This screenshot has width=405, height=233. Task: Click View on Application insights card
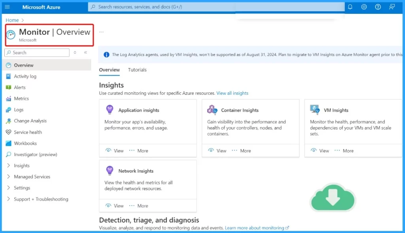click(x=115, y=151)
